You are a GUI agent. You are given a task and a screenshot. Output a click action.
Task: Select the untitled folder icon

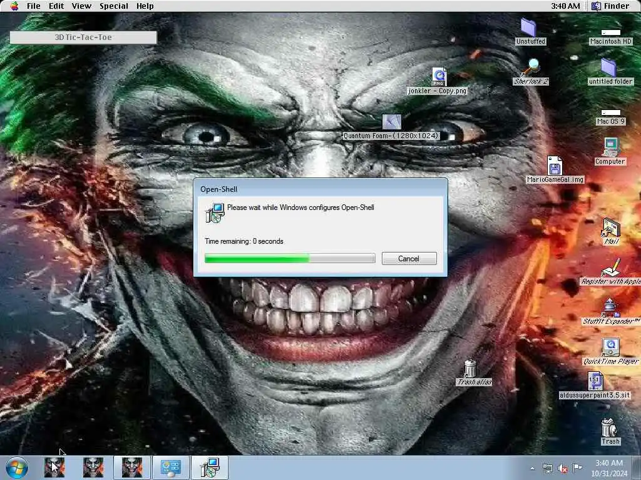click(x=609, y=67)
